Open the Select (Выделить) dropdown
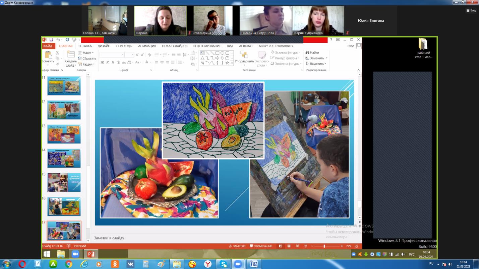This screenshot has height=269, width=479. [x=316, y=64]
